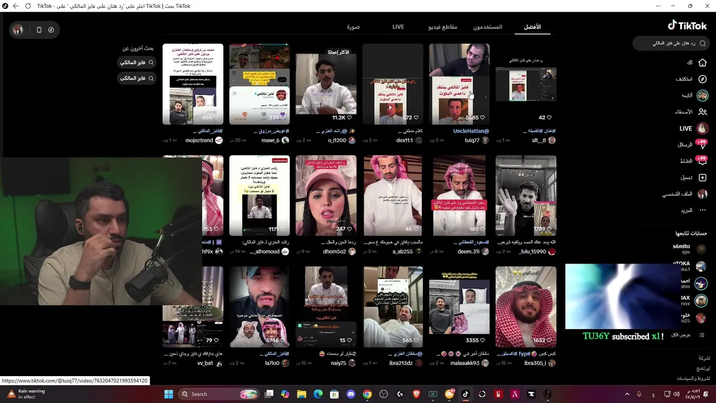Click username ibra213dz
716x403 pixels.
coord(401,363)
